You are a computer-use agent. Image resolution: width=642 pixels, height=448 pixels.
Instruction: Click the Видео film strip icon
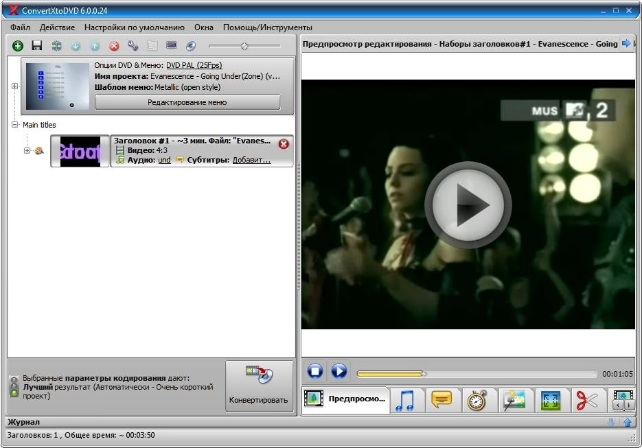(120, 150)
